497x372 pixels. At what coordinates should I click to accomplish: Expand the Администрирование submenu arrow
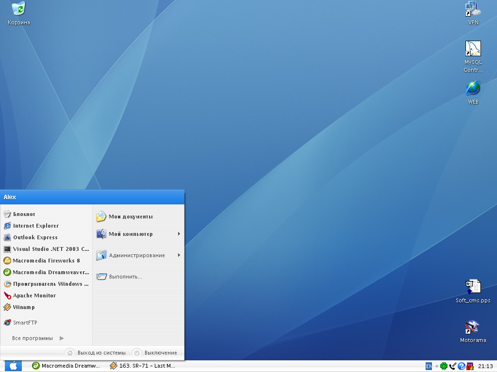click(x=179, y=255)
